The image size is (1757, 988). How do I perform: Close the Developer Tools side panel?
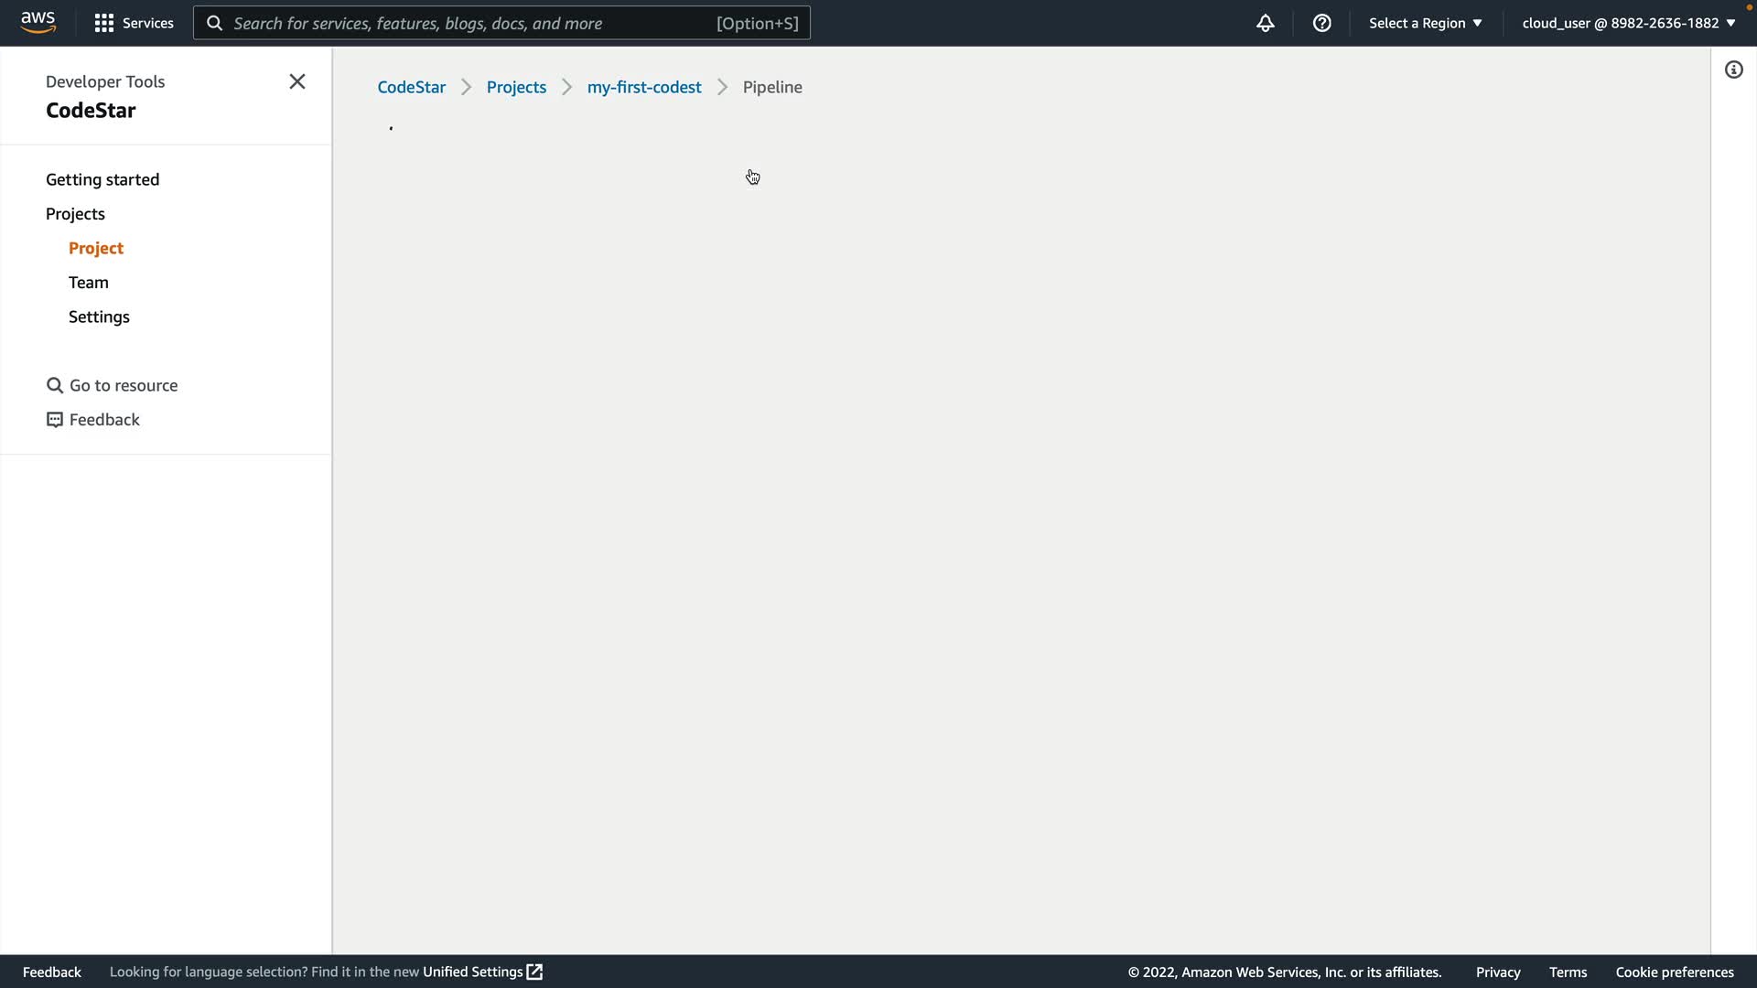(x=296, y=81)
